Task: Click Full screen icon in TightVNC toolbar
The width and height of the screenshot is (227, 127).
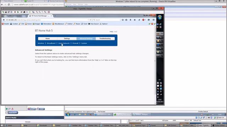Action: [x=49, y=12]
